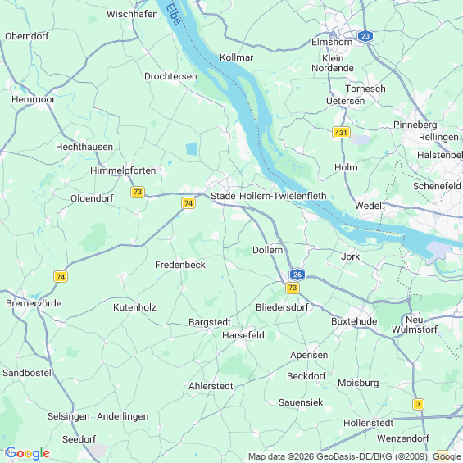Select the Wedel town label
463x463 pixels.
(368, 206)
